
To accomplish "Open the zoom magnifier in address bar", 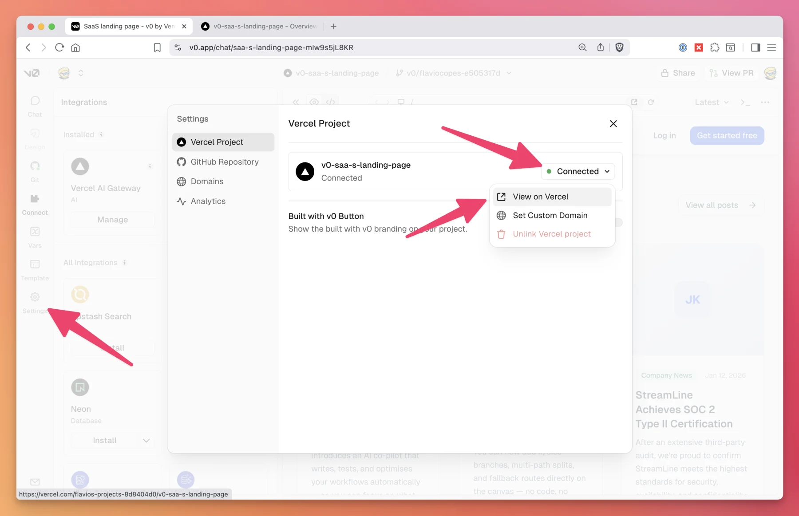I will [582, 47].
